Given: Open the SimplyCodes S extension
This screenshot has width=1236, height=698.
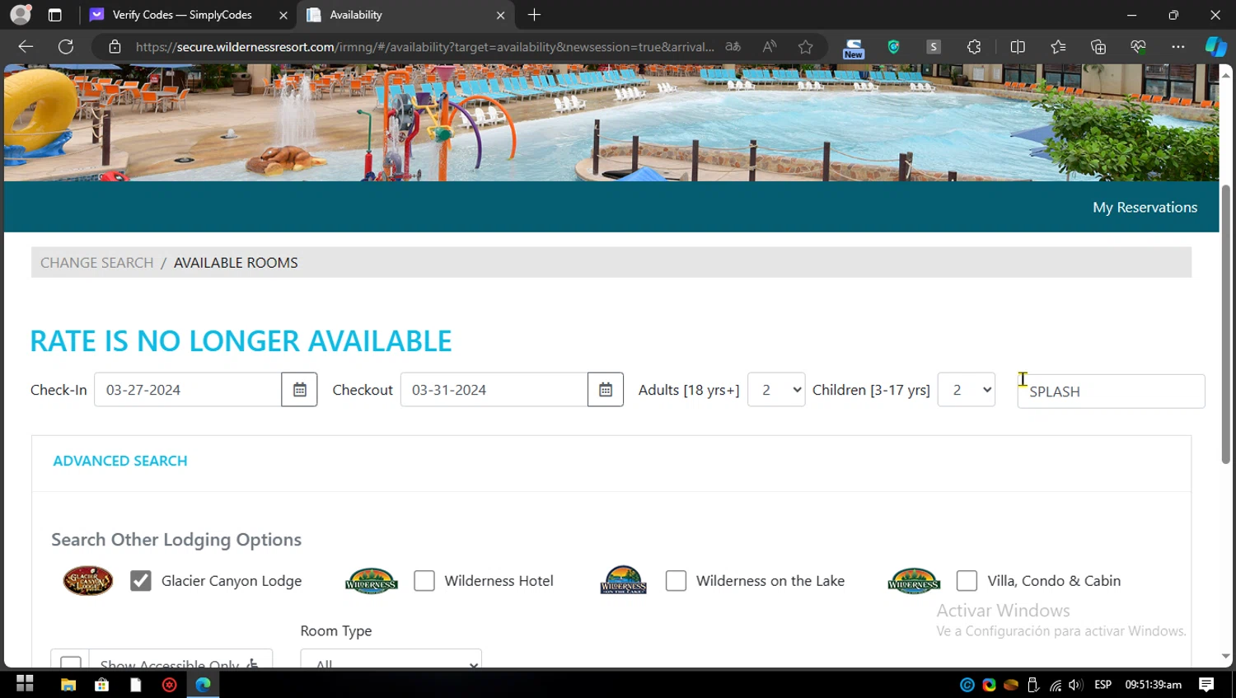Looking at the screenshot, I should (934, 47).
